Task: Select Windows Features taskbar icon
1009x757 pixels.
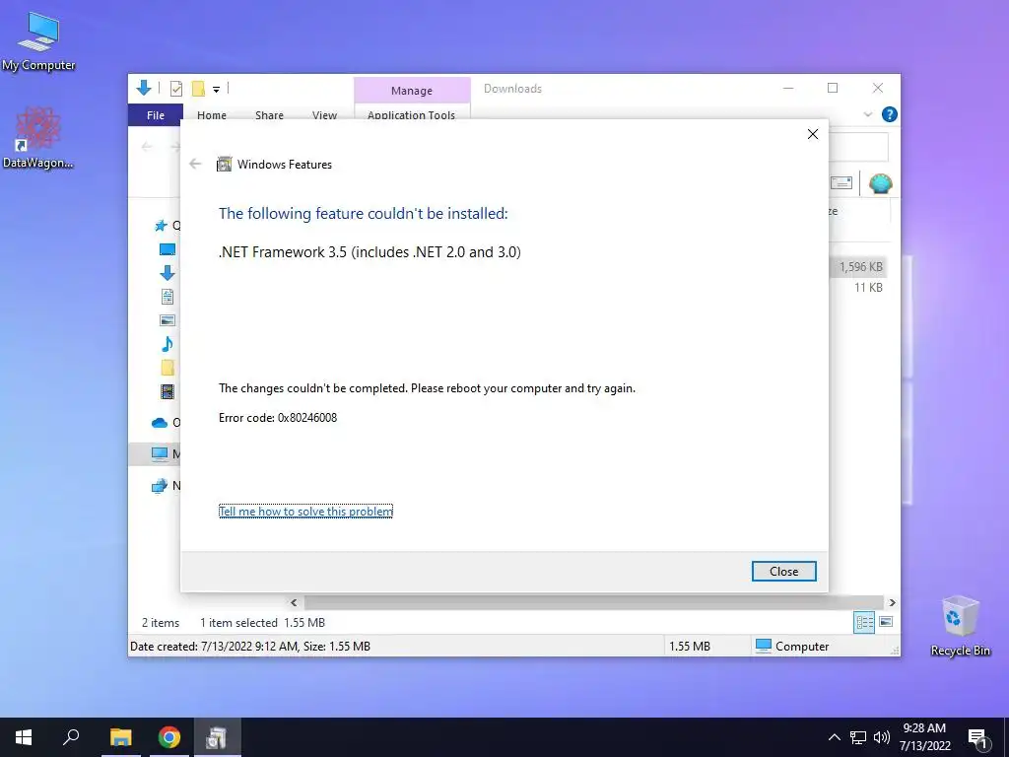Action: tap(217, 737)
